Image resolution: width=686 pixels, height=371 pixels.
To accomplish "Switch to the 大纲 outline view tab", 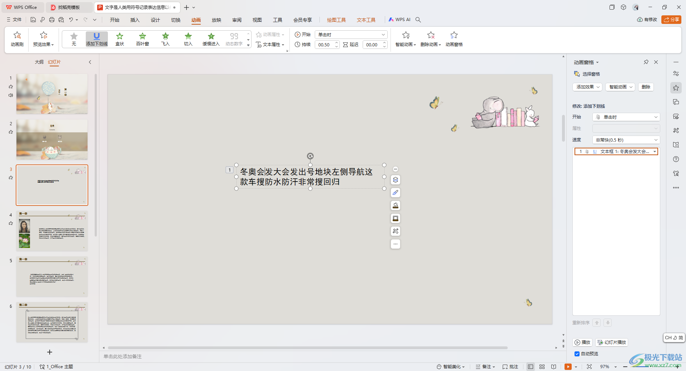I will pyautogui.click(x=39, y=62).
